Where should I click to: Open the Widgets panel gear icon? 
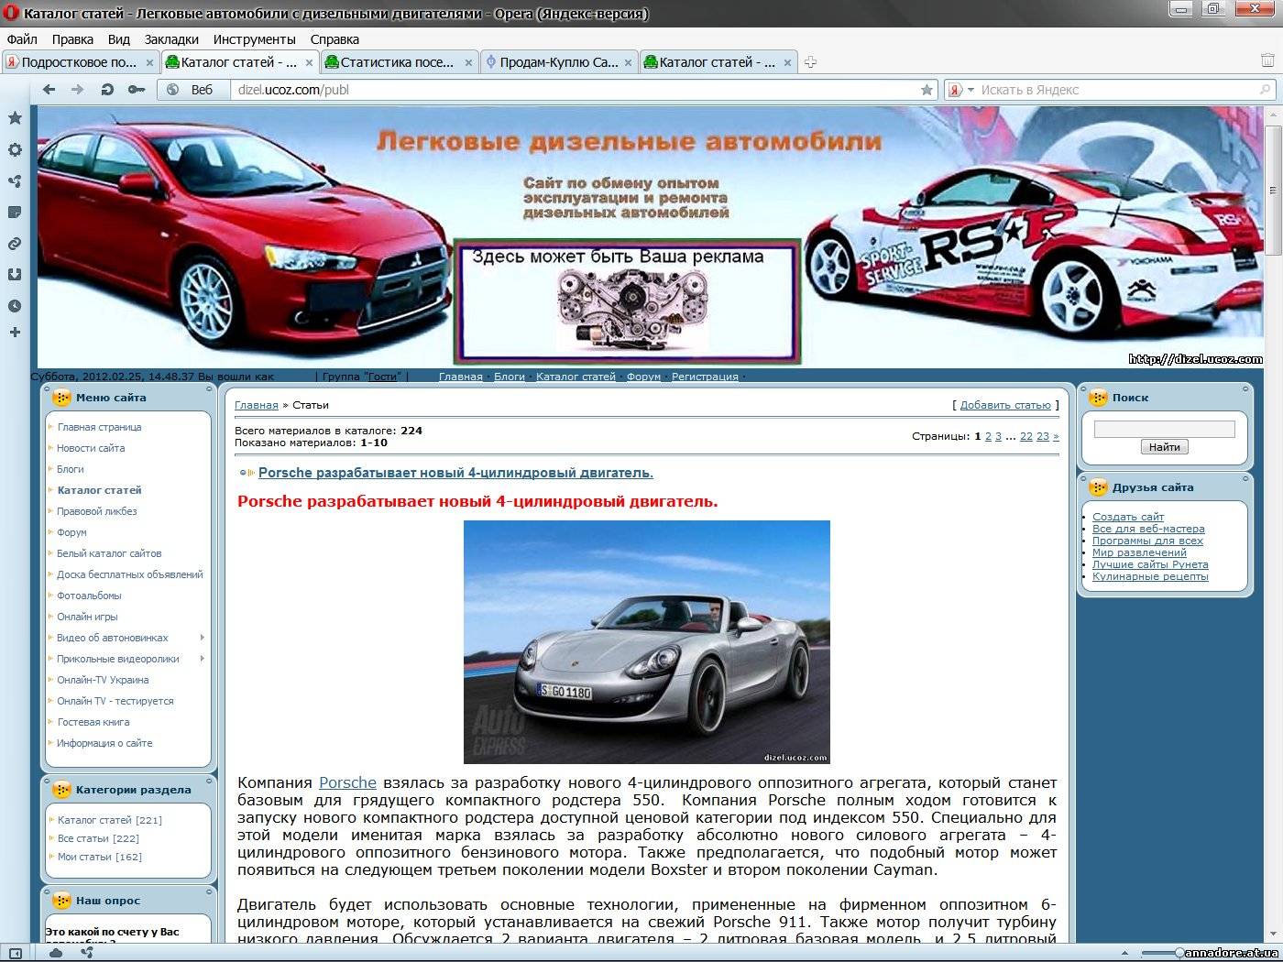tap(15, 149)
